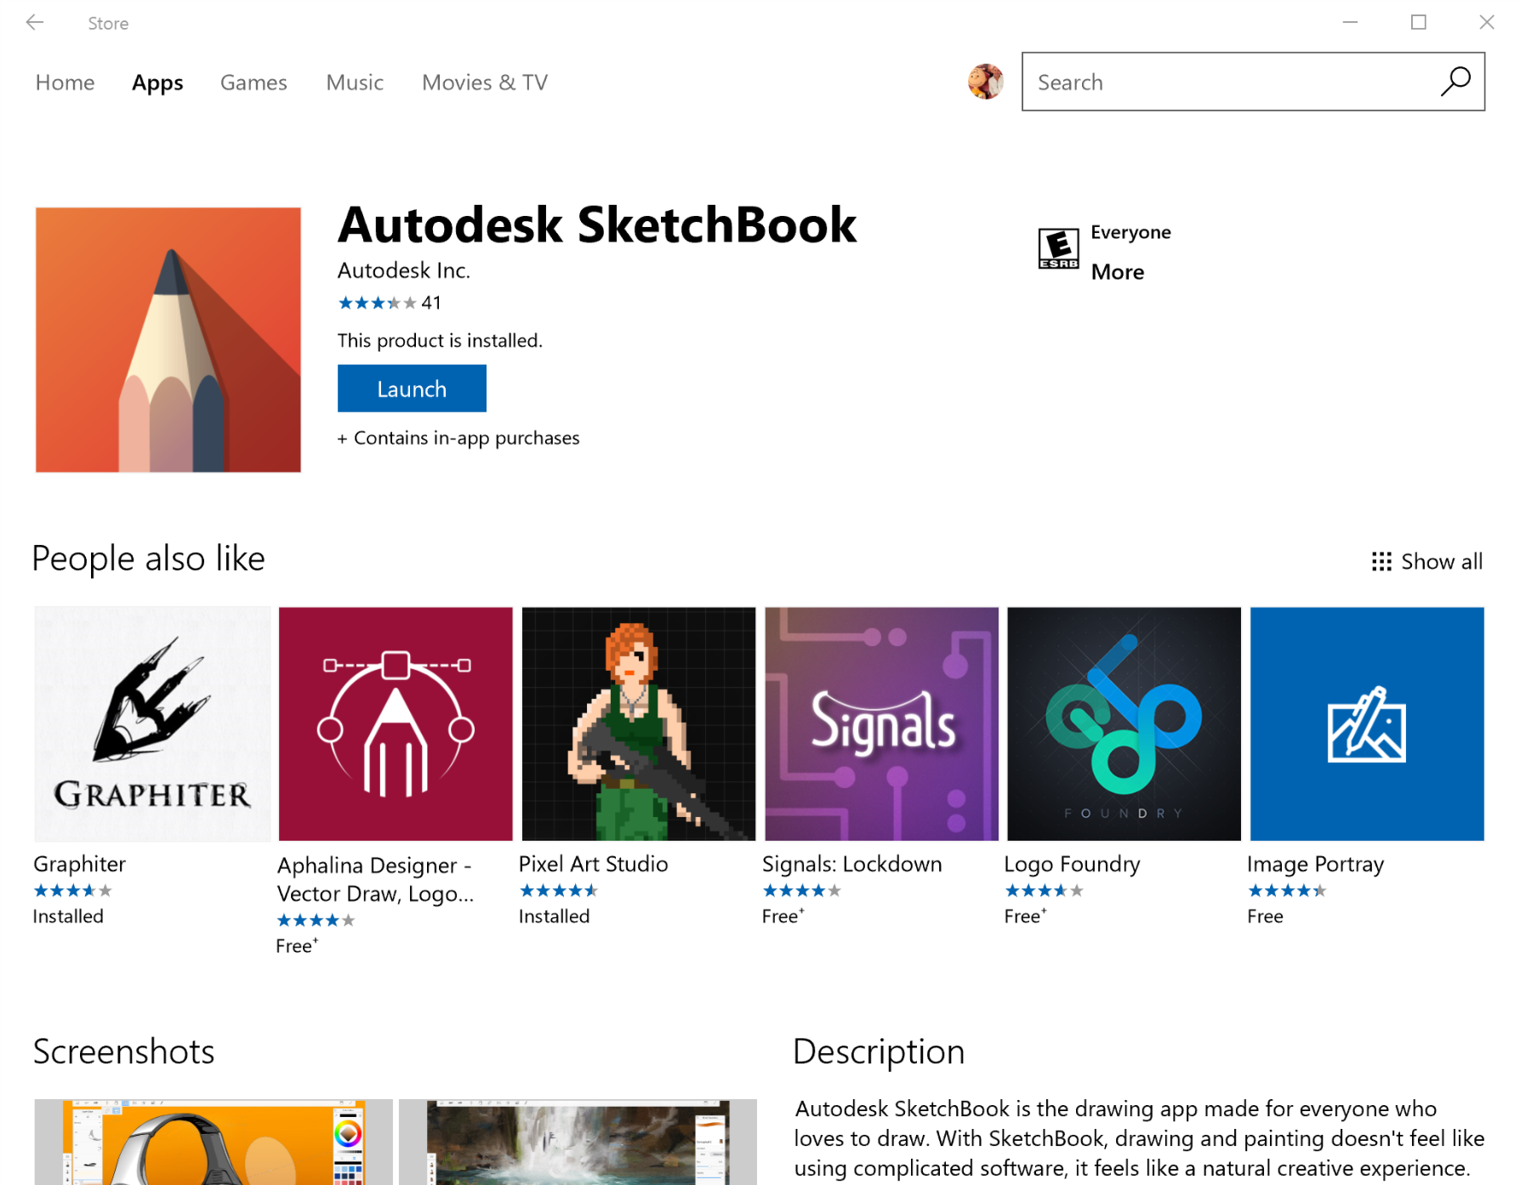Click the Description heading
Image resolution: width=1520 pixels, height=1185 pixels.
coord(879,1052)
